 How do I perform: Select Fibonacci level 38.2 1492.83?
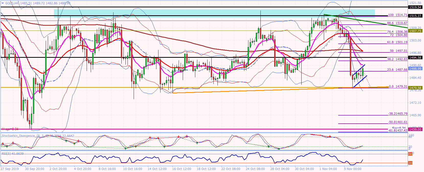pyautogui.click(x=397, y=59)
